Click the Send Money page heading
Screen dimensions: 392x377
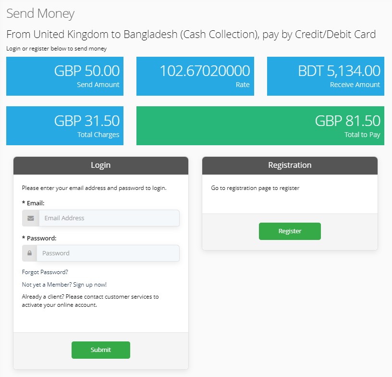coord(40,13)
